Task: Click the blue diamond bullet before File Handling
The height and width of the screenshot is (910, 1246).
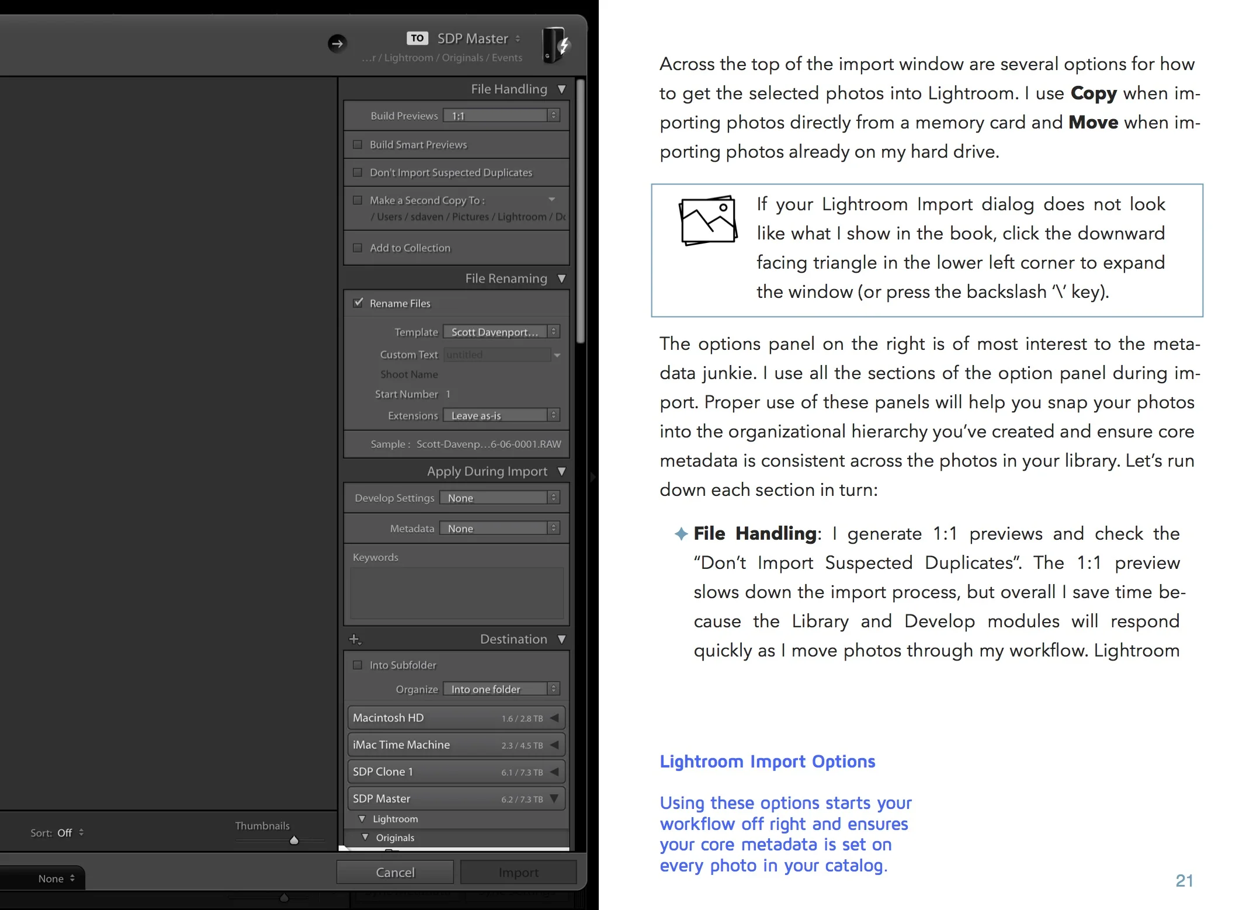Action: click(x=681, y=533)
